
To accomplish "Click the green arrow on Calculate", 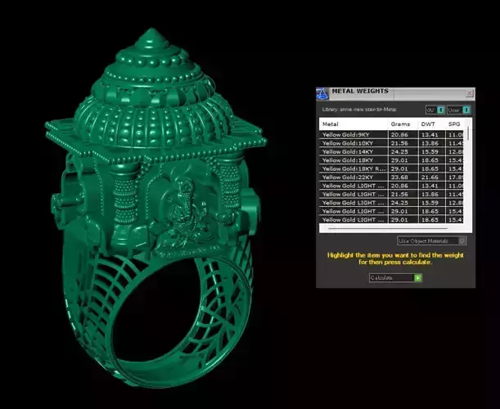I will point(417,277).
